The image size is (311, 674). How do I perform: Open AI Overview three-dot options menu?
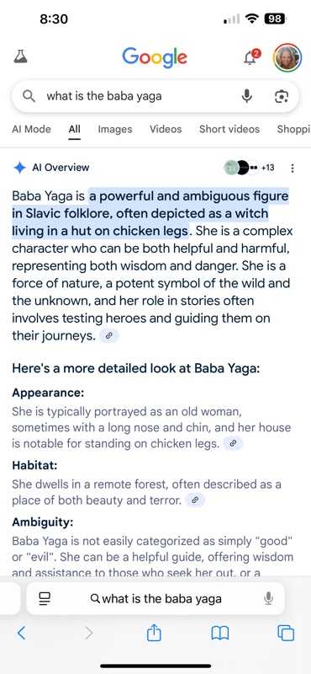click(x=293, y=168)
